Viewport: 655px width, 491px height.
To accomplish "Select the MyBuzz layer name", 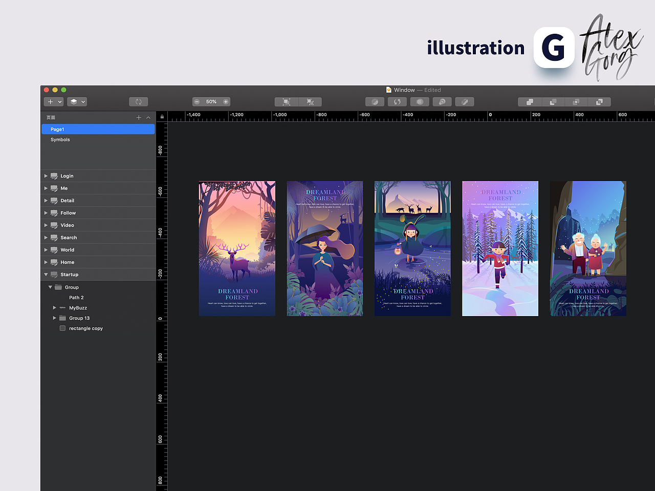I will point(78,308).
